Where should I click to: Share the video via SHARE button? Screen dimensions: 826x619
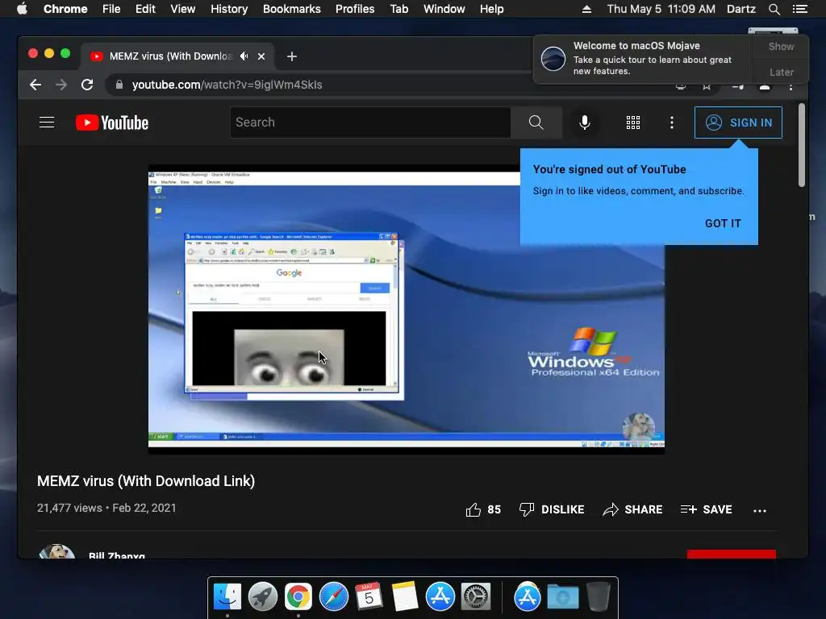[632, 509]
